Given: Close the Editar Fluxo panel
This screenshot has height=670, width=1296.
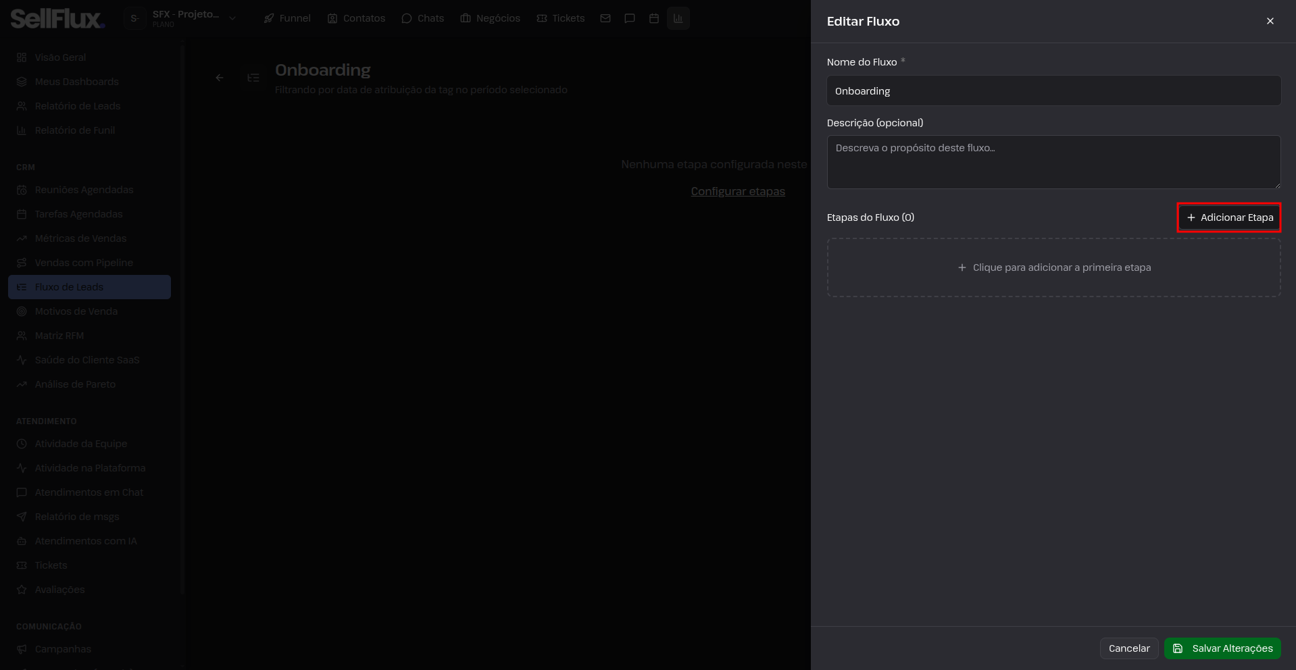Looking at the screenshot, I should 1270,21.
